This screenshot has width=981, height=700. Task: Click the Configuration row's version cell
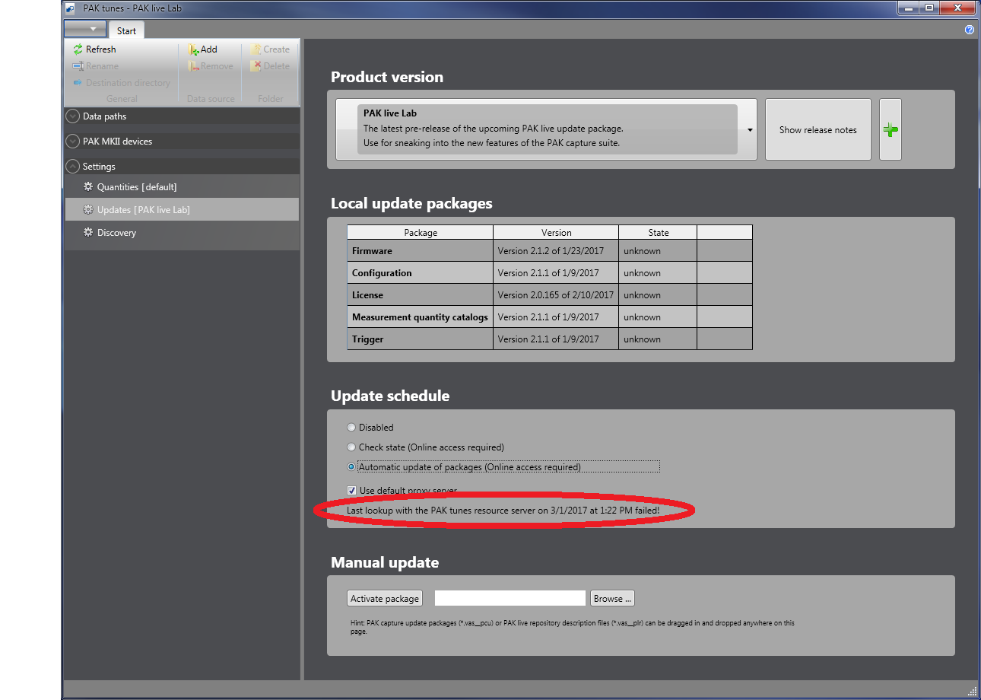click(x=557, y=273)
